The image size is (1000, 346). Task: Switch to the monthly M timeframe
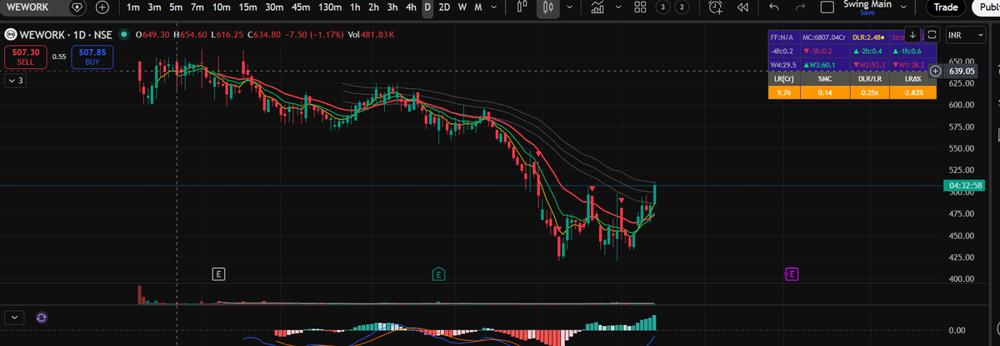pos(477,7)
